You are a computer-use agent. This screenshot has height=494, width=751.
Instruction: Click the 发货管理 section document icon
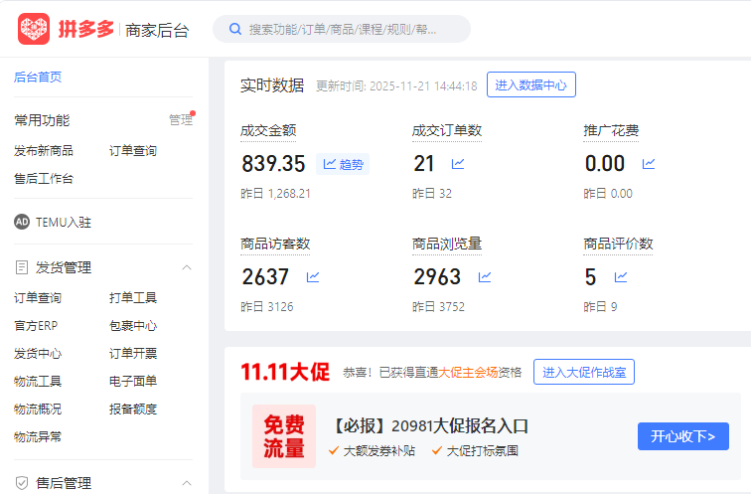(x=22, y=267)
